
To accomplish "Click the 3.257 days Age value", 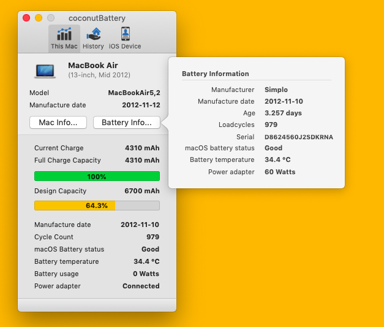I will point(284,113).
